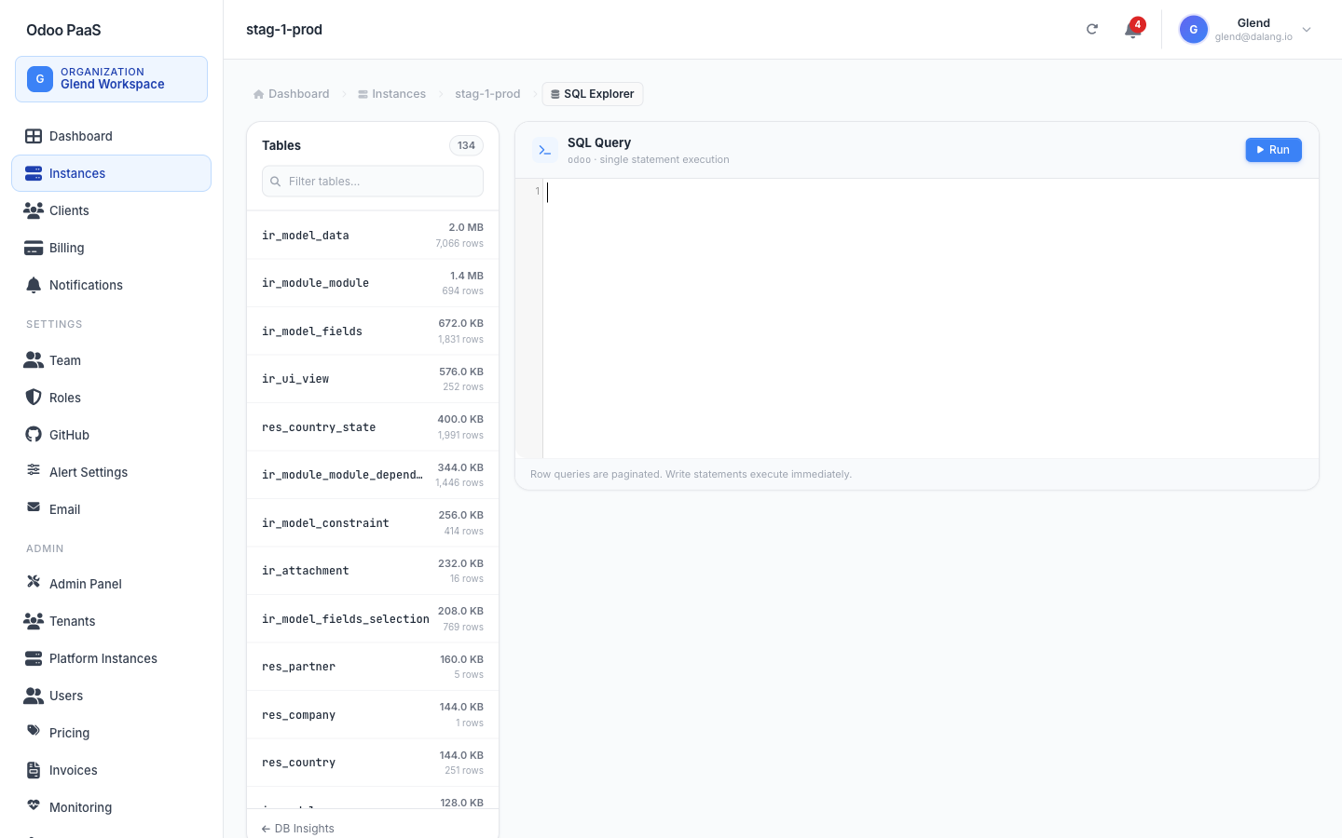Open the Monitoring menu item
This screenshot has width=1342, height=838.
coord(111,807)
